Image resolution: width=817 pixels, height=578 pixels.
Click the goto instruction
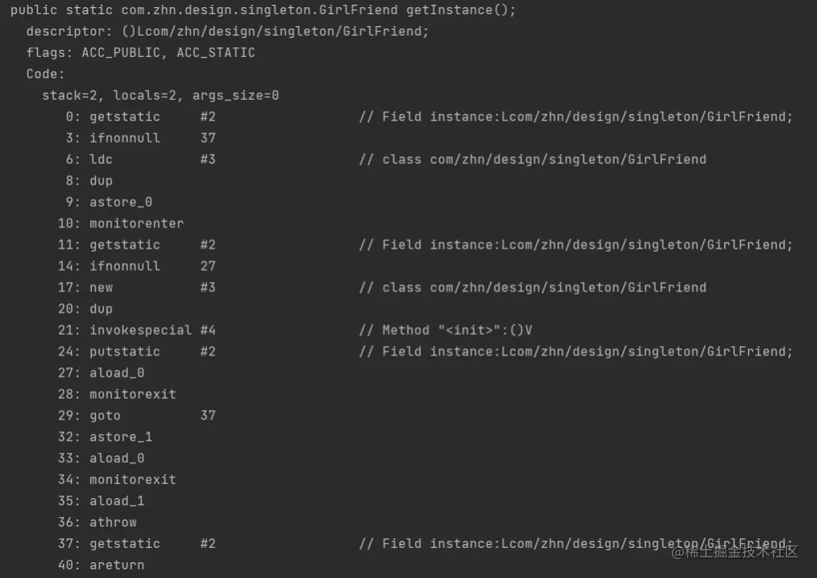(105, 416)
